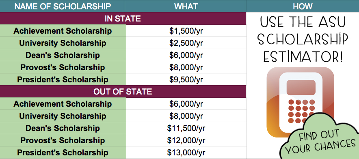This screenshot has width=359, height=159.
Task: Select the HOW column header
Action: (x=303, y=6)
